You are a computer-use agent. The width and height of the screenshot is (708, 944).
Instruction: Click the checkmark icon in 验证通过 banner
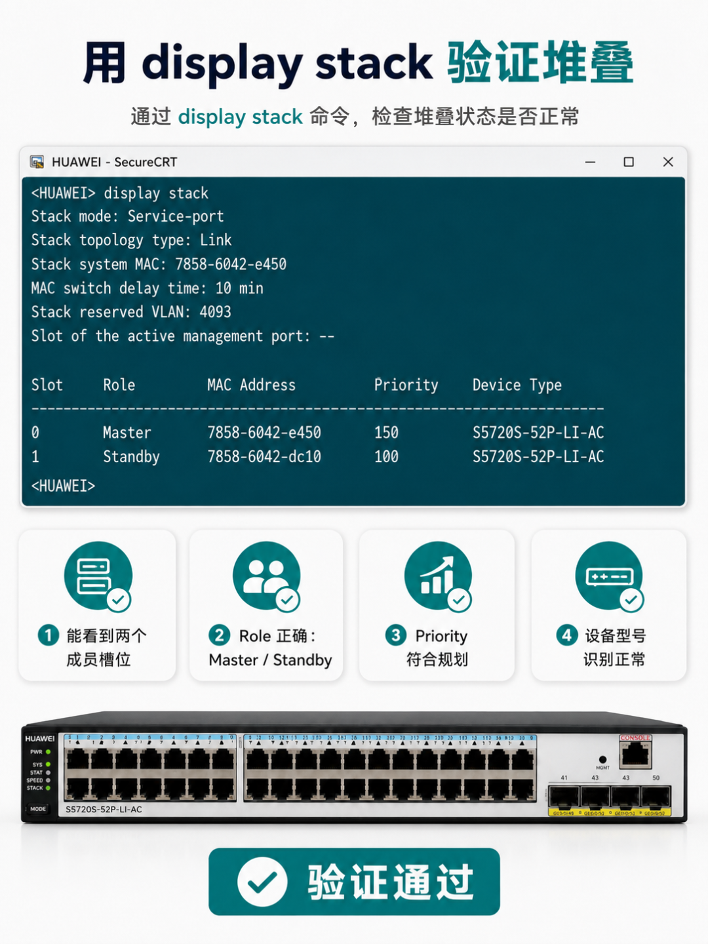tap(262, 882)
